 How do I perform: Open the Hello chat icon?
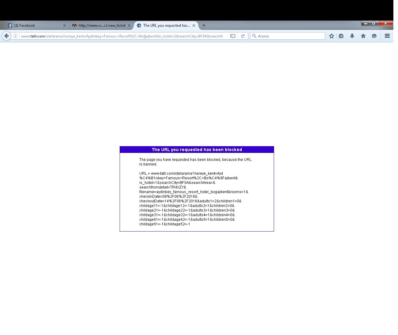click(x=374, y=36)
